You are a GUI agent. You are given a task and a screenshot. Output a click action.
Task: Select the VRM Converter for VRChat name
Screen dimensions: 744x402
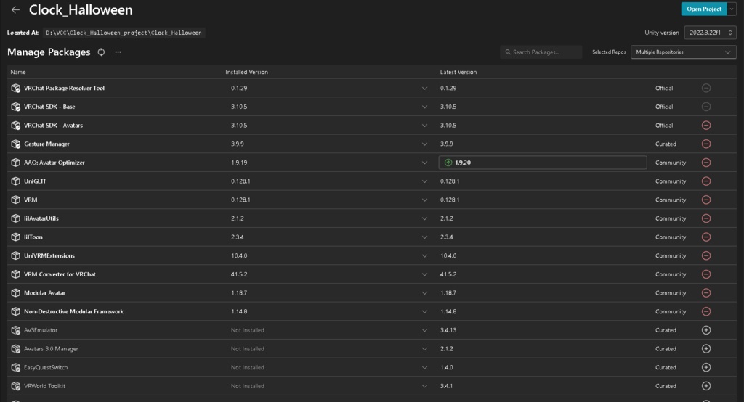(60, 274)
